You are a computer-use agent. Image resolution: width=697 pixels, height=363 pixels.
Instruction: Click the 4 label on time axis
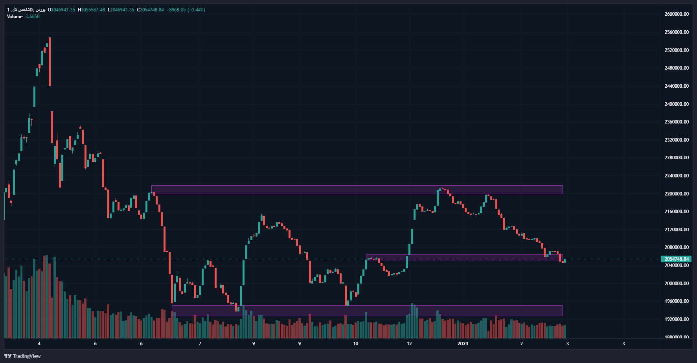[39, 344]
